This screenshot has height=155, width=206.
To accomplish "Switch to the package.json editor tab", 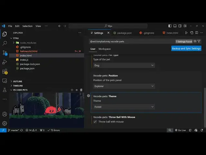I will [x=124, y=33].
